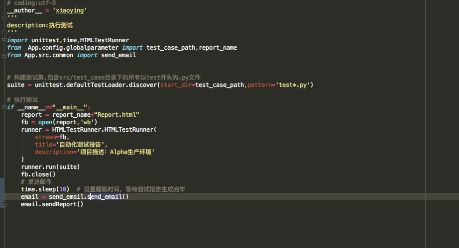The image size is (459, 248).
Task: Click the "__main__" string
Action: pyautogui.click(x=70, y=107)
